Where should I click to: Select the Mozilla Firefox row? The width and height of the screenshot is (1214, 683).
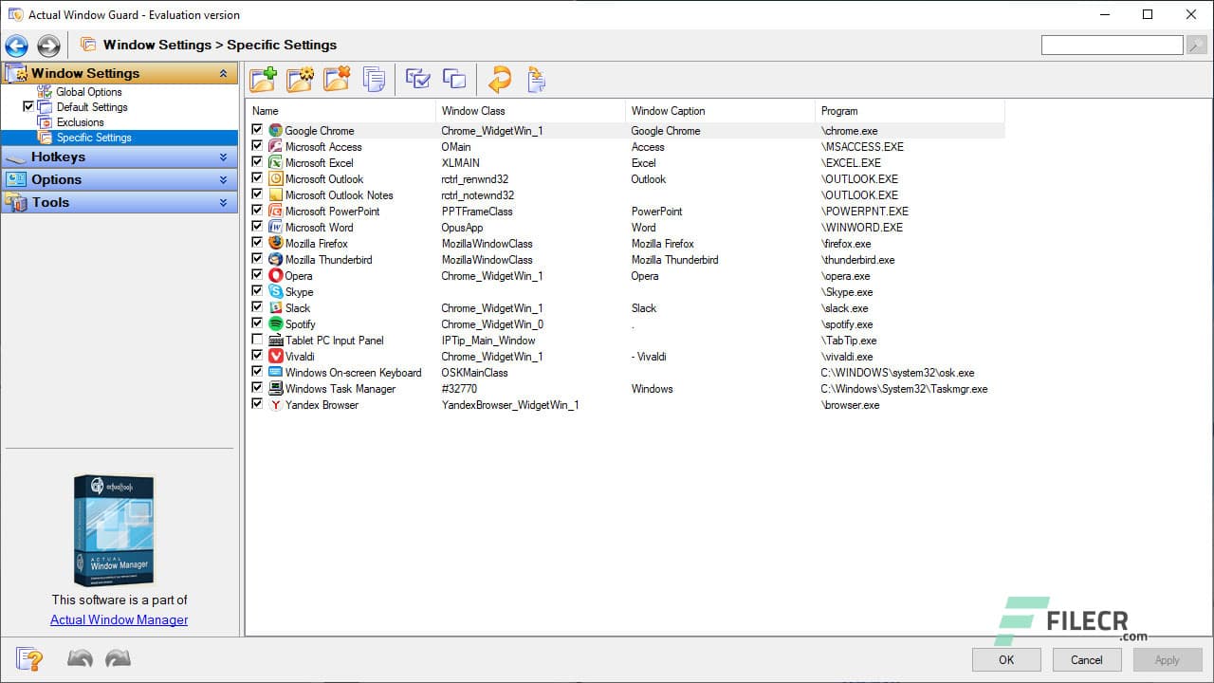[318, 243]
